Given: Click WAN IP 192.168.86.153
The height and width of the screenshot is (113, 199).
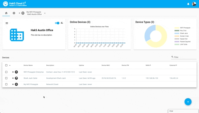Looking at the screenshot, I should [x=152, y=78].
